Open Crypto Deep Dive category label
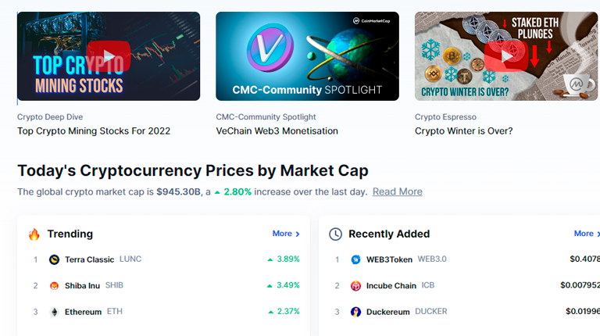This screenshot has height=336, width=600. 50,116
